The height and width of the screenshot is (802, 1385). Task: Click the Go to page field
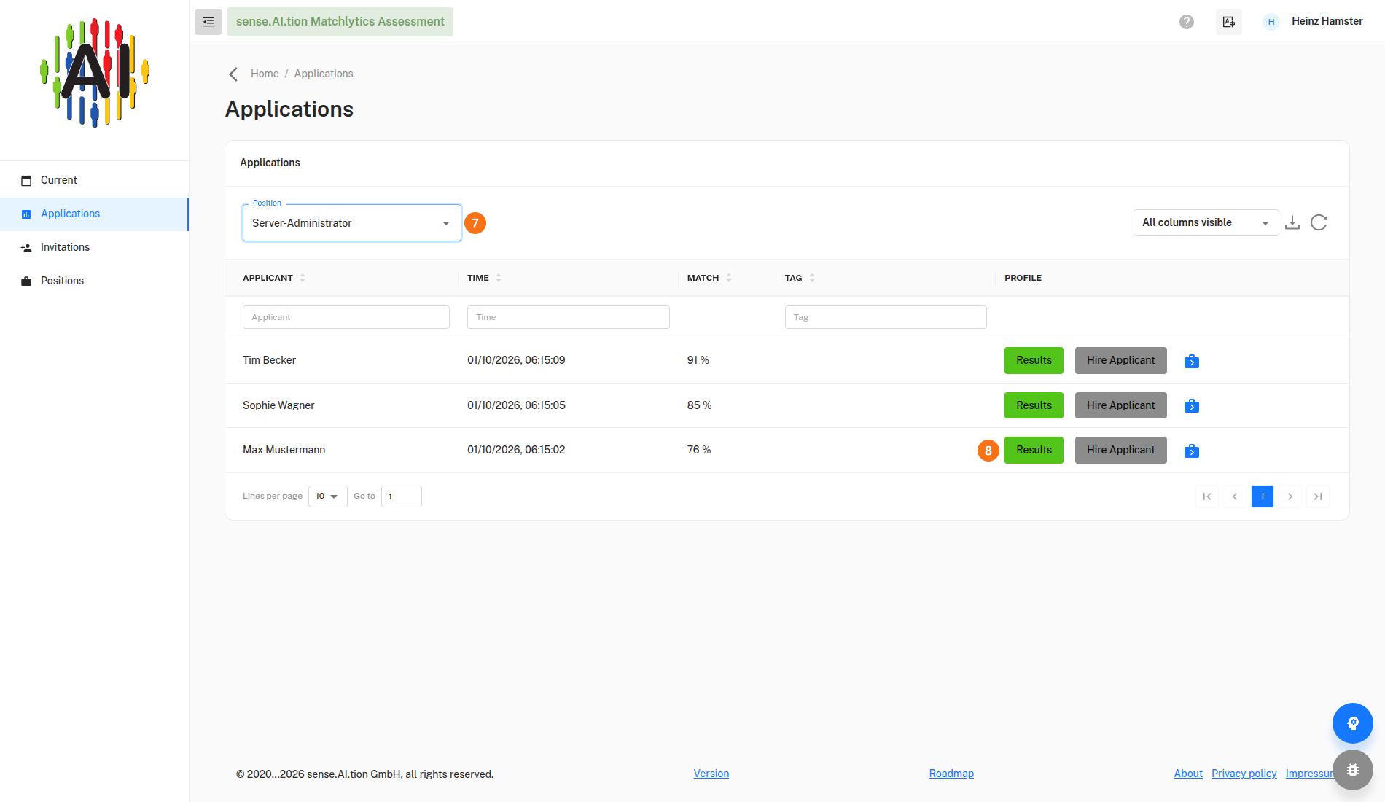tap(402, 497)
